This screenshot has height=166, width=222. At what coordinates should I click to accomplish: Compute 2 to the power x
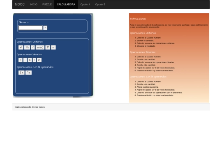click(x=48, y=48)
